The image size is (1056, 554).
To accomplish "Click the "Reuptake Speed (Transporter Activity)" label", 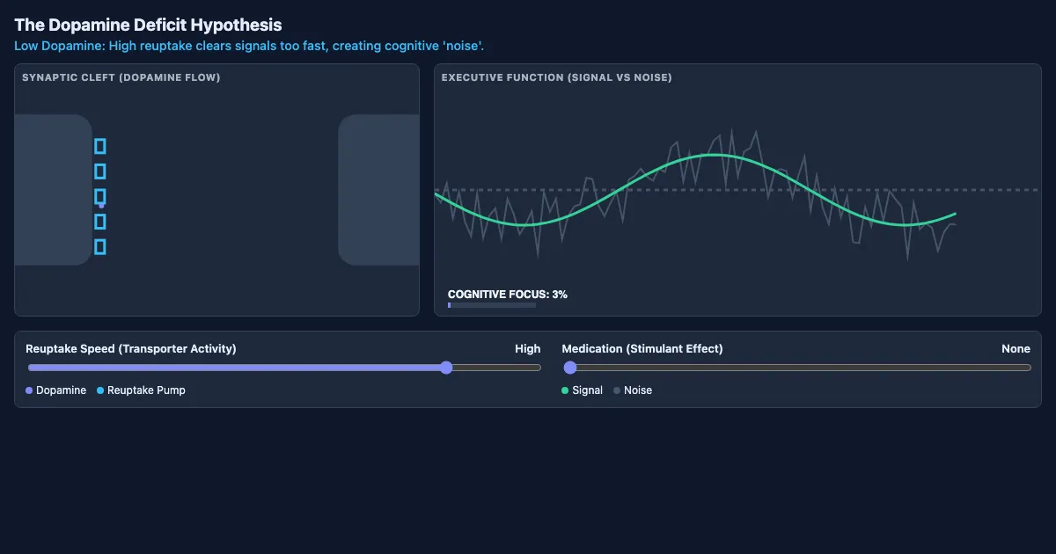I will pyautogui.click(x=131, y=349).
